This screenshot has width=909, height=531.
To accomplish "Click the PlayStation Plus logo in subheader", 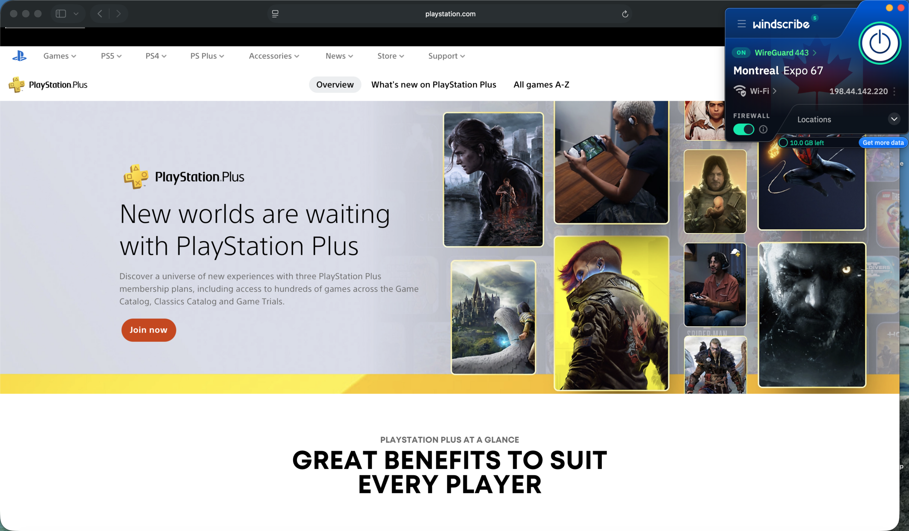I will pyautogui.click(x=48, y=85).
